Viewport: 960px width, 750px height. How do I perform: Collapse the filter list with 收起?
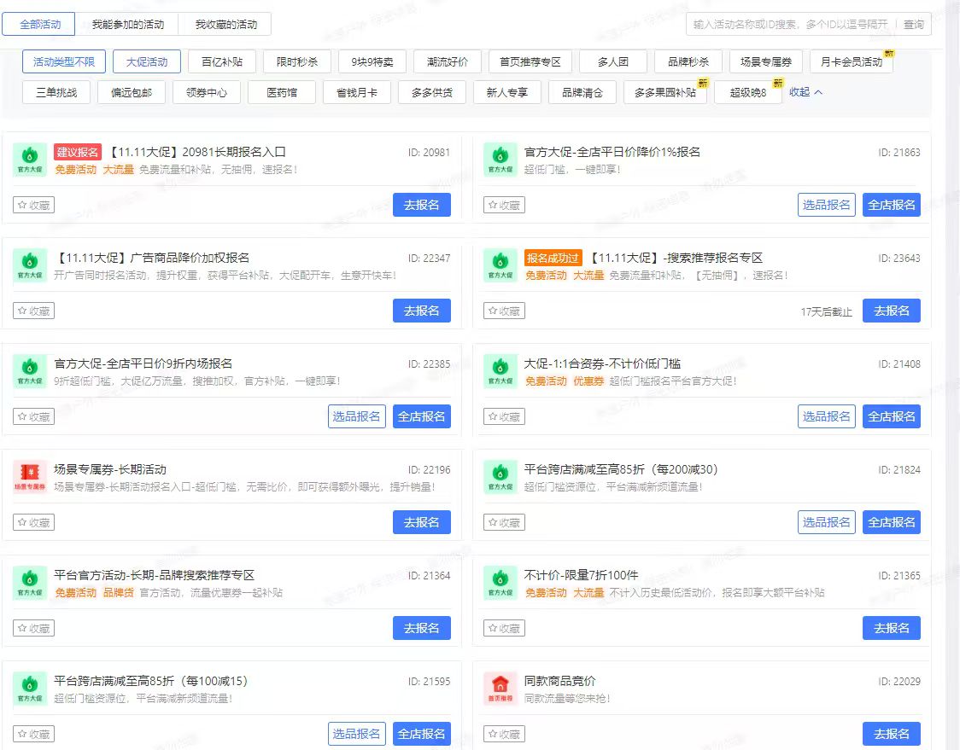pos(805,92)
